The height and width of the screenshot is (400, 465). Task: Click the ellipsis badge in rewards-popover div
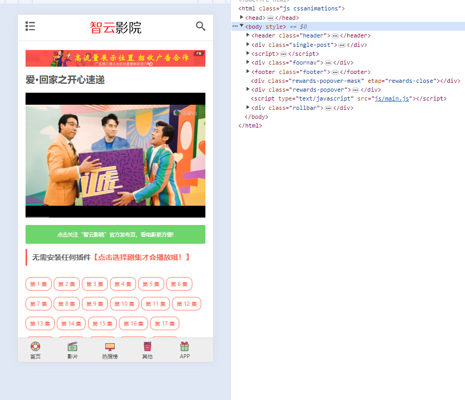pyautogui.click(x=356, y=90)
